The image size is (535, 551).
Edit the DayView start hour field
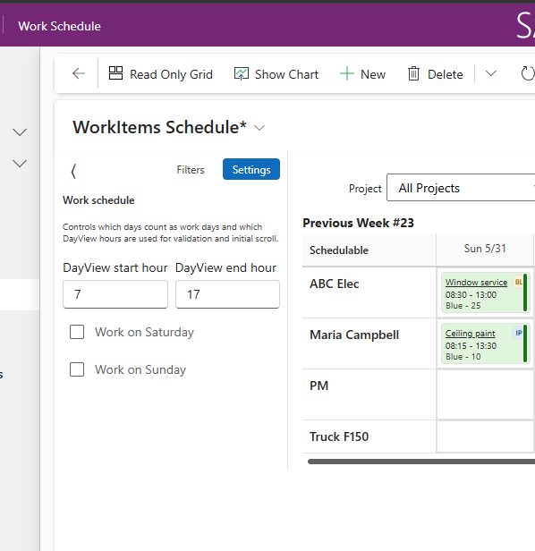point(115,294)
